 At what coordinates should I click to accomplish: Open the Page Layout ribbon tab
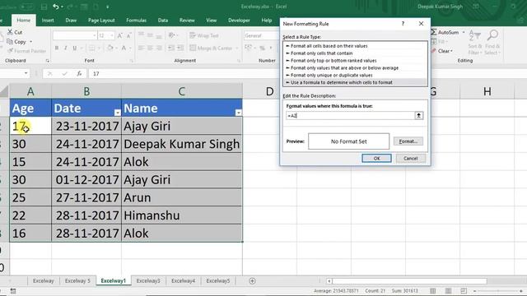[101, 20]
